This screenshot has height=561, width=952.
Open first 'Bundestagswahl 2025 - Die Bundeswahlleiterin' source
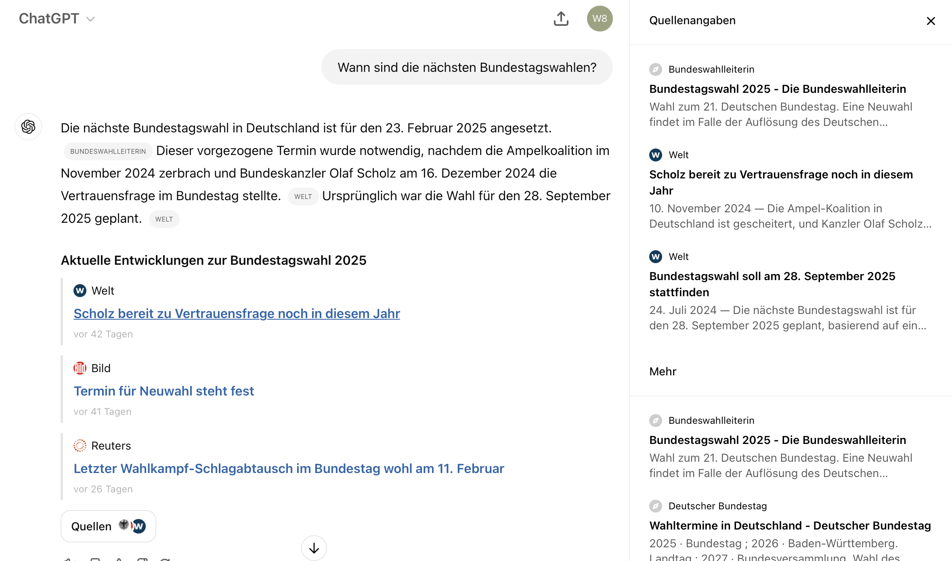click(778, 89)
